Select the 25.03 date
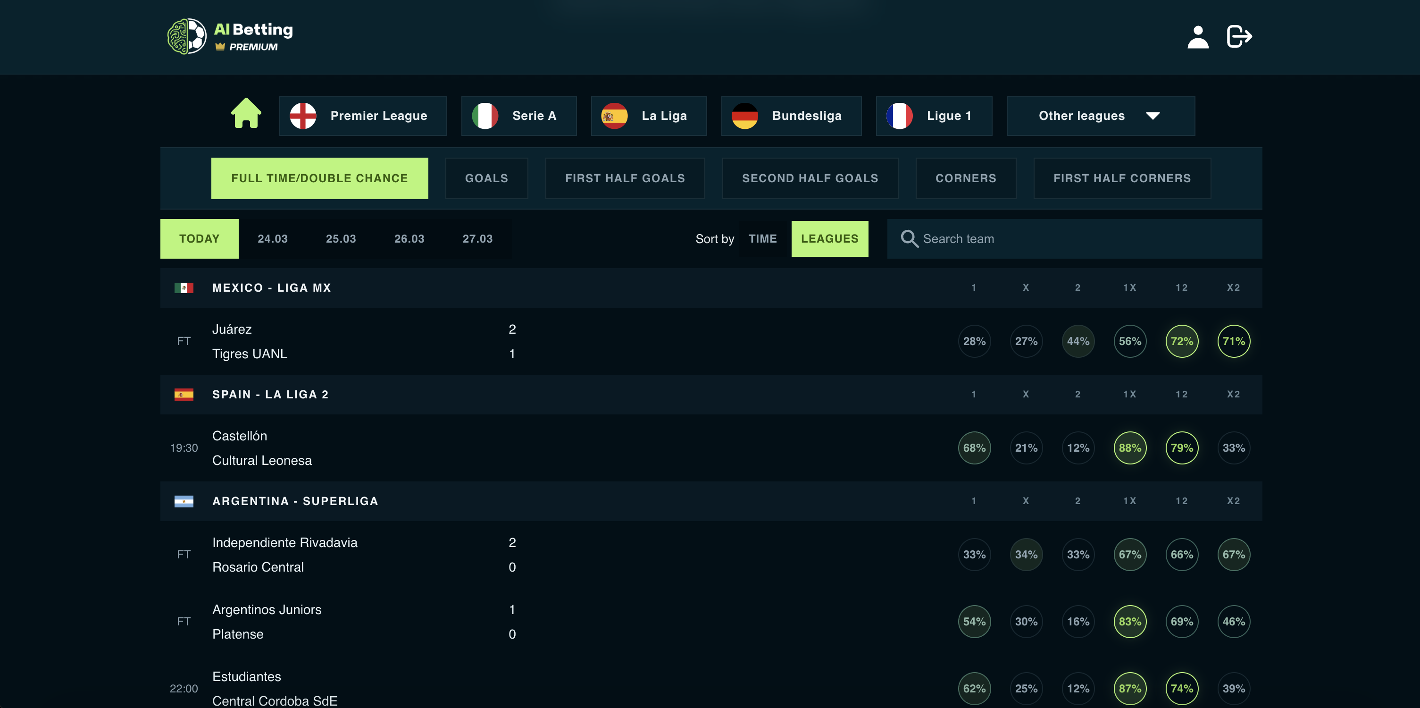 pos(341,239)
